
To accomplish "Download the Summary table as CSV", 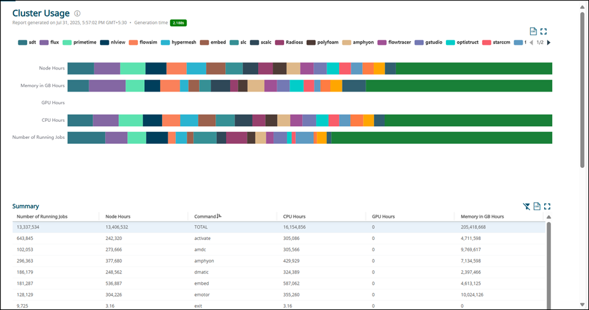I will (x=536, y=206).
